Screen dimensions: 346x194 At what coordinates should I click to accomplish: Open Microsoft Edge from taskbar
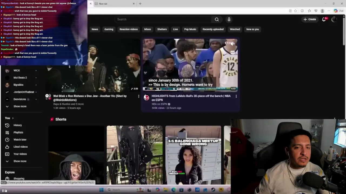point(173,190)
